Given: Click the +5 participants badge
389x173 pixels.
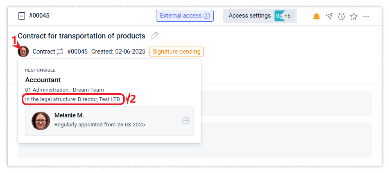Looking at the screenshot, I should (287, 16).
